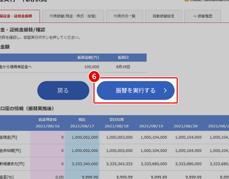Click the 振替日 column header
Viewport: 229px width, 179px height.
(x=123, y=58)
